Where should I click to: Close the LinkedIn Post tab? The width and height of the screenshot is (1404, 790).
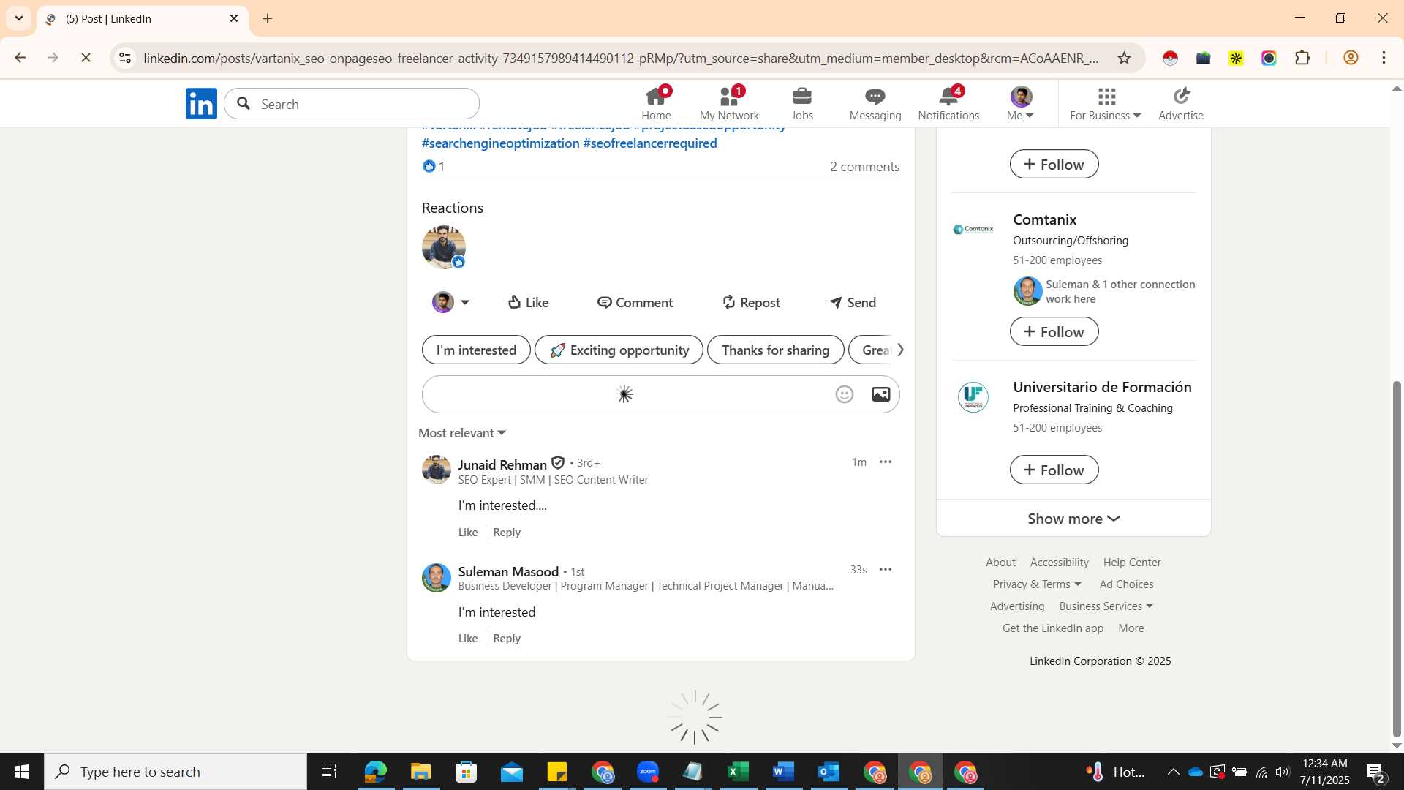(x=234, y=18)
